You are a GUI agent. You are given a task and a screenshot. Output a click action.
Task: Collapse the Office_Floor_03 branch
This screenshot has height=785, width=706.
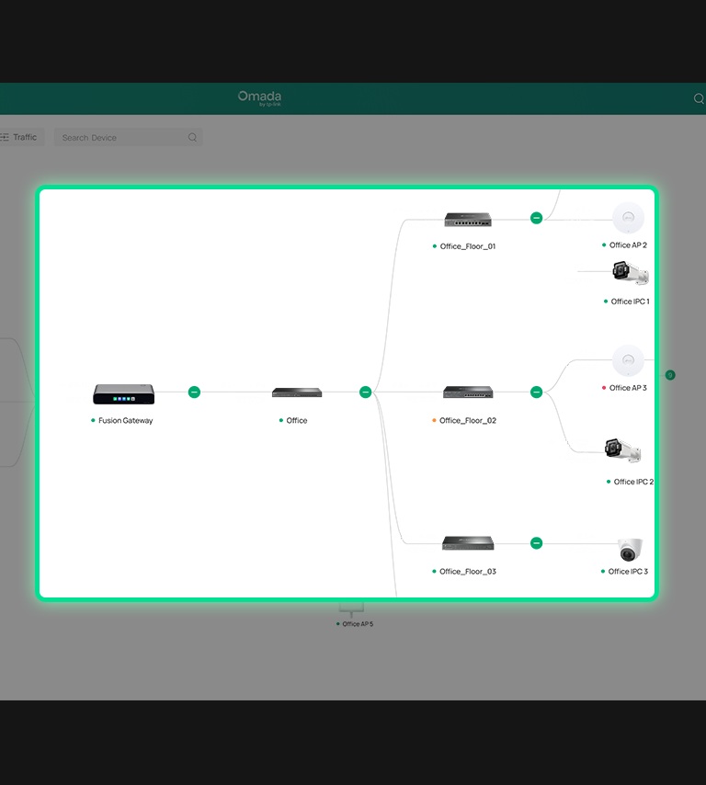[x=536, y=542]
